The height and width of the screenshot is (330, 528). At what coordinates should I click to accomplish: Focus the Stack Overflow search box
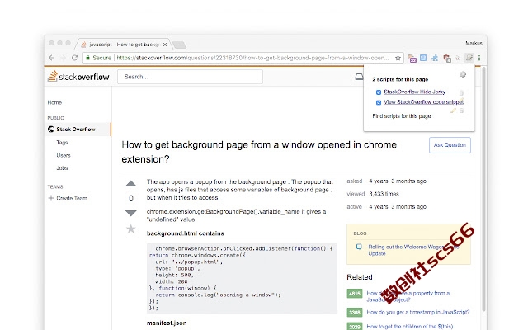click(x=190, y=77)
